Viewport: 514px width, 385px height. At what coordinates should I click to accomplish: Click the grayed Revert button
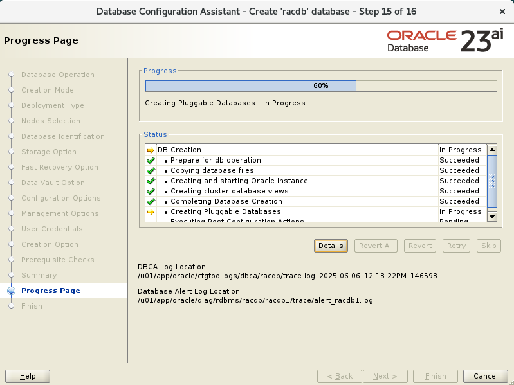[x=420, y=246]
